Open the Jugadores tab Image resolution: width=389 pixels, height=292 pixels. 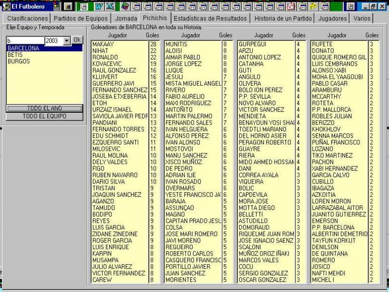coord(333,18)
